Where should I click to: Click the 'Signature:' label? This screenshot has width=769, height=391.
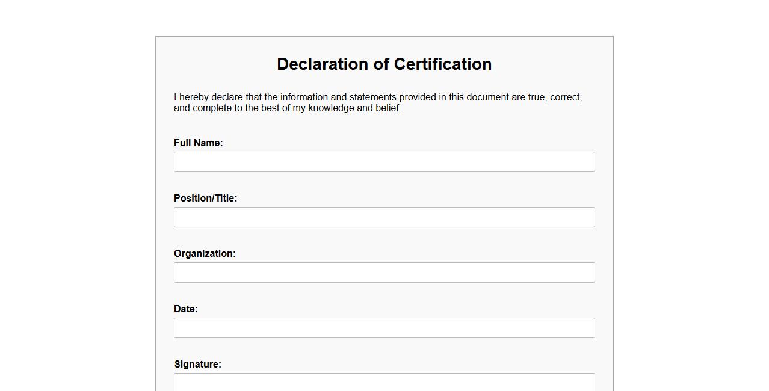(x=197, y=365)
